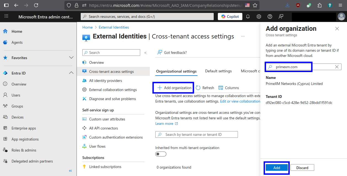
Task: Select PrimeXM Networks (Cyprus) Limited name
Action: [x=294, y=84]
